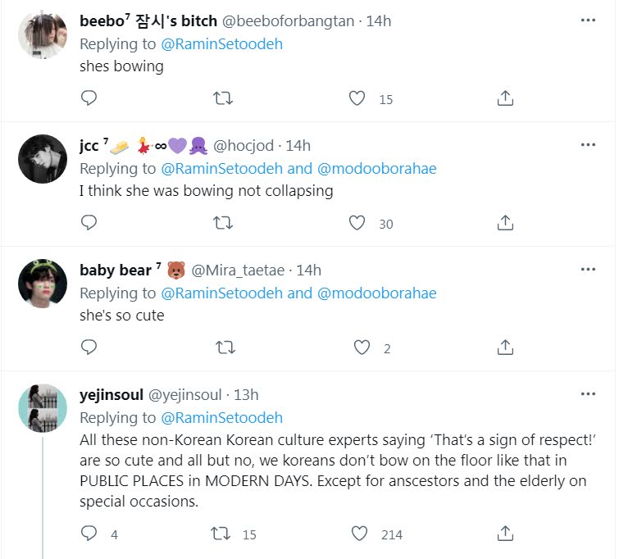Viewport: 619px width, 559px height.
Task: Like beebo's tweet with 15 likes
Action: pos(357,98)
